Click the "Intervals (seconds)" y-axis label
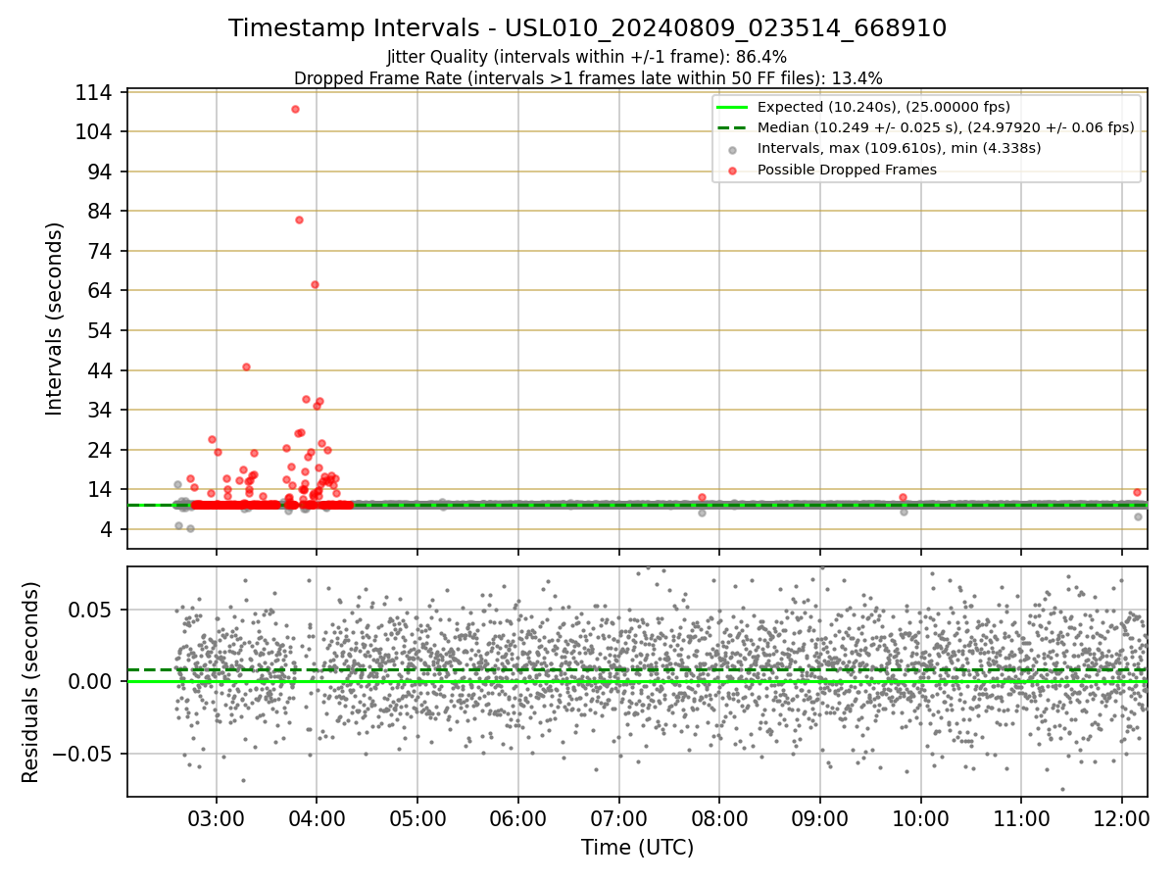This screenshot has height=882, width=1176. click(55, 318)
